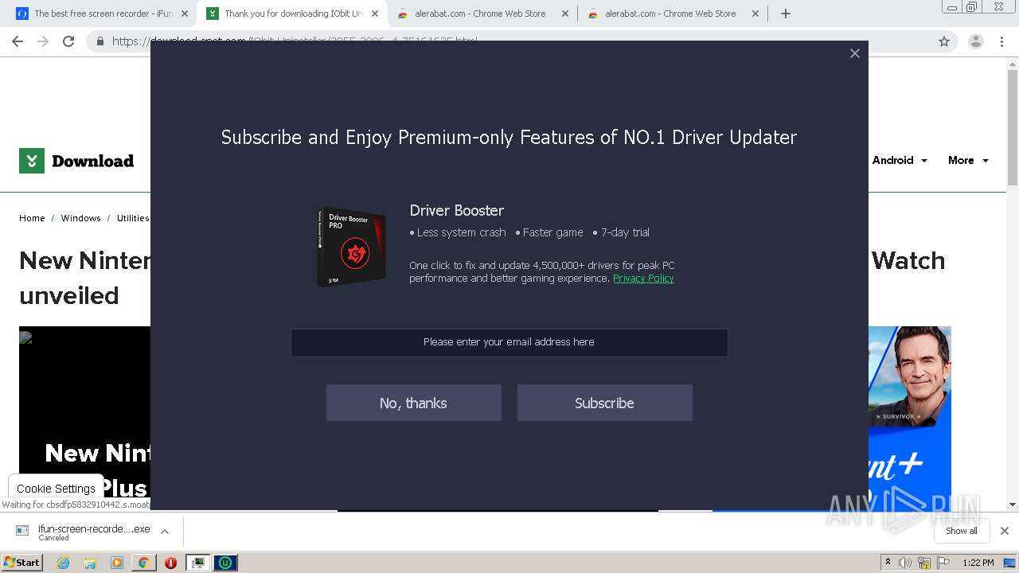This screenshot has width=1019, height=573.
Task: Open a new Chrome tab
Action: (786, 14)
